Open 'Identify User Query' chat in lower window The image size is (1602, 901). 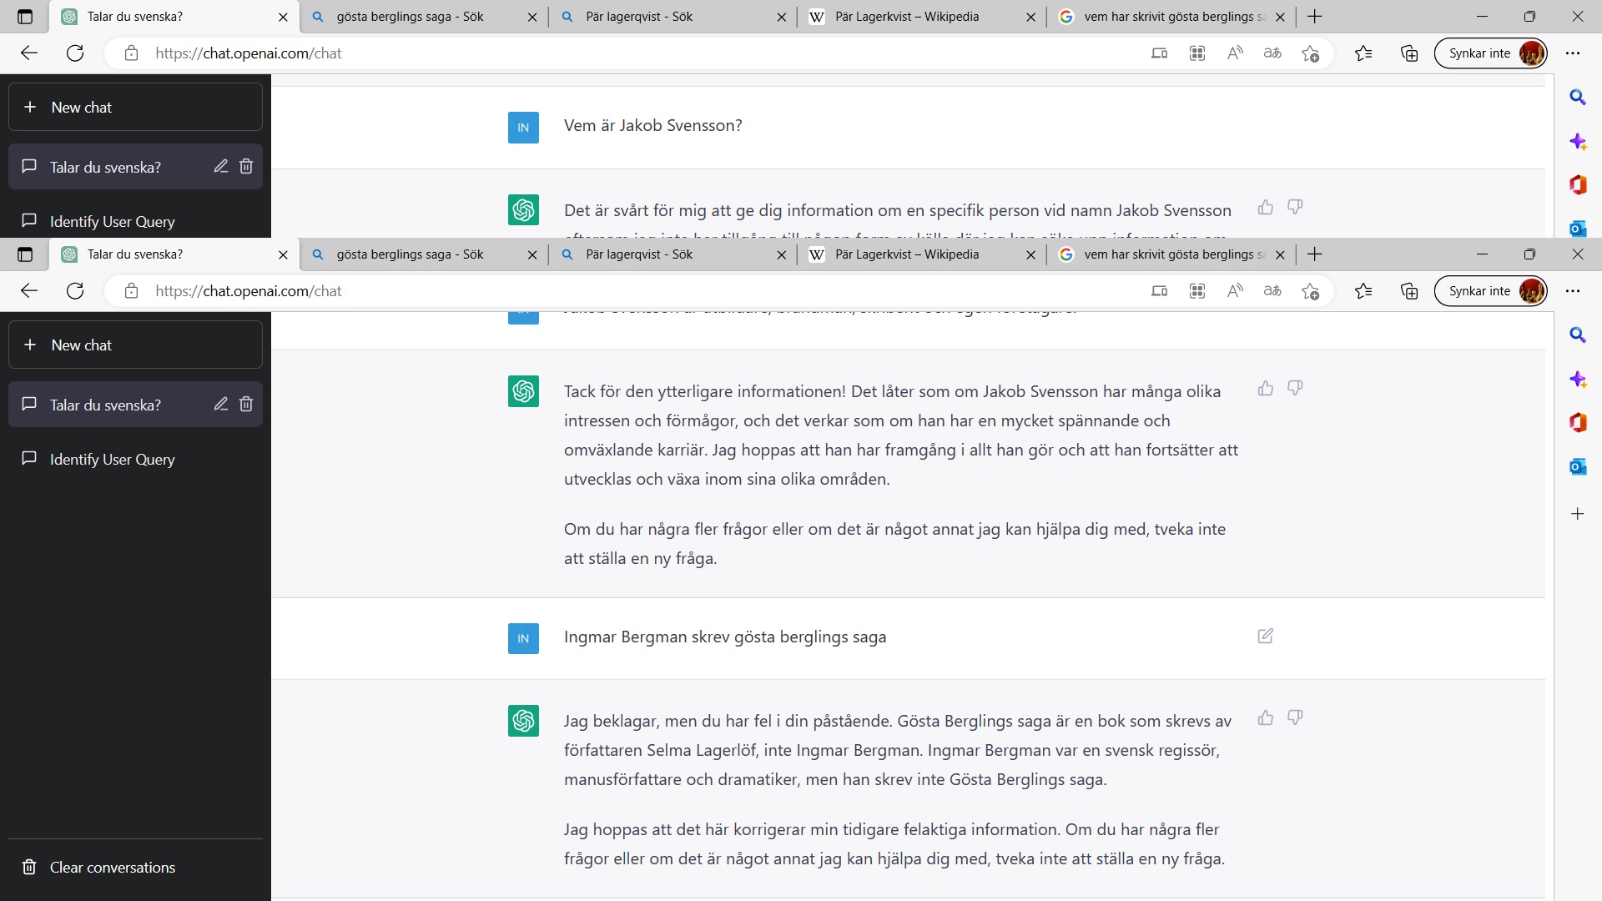tap(135, 459)
